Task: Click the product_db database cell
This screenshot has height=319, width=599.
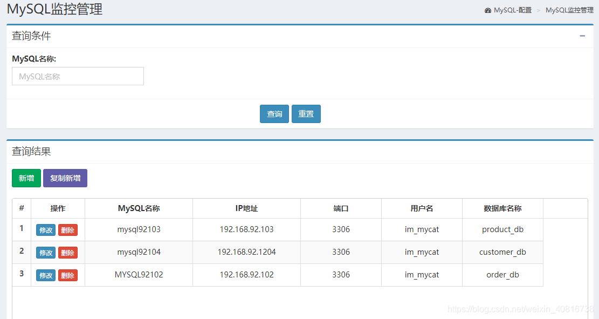Action: [502, 229]
